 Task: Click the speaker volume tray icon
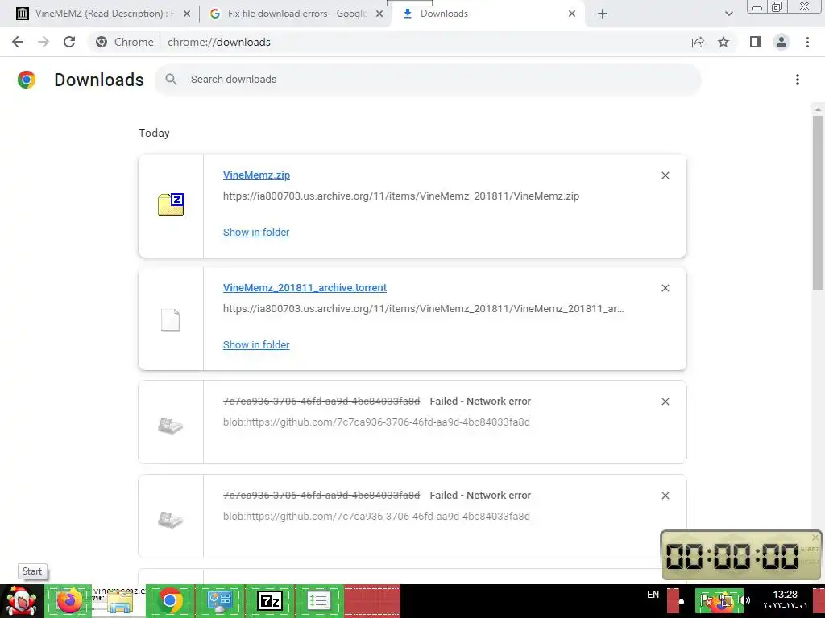(x=744, y=600)
